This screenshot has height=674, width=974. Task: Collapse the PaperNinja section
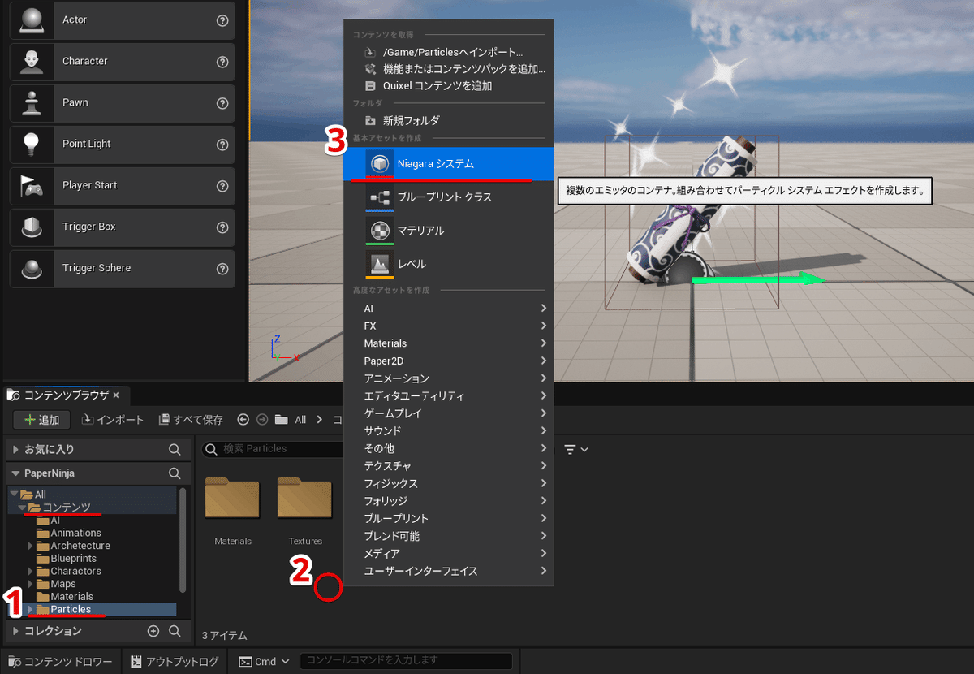(x=15, y=473)
